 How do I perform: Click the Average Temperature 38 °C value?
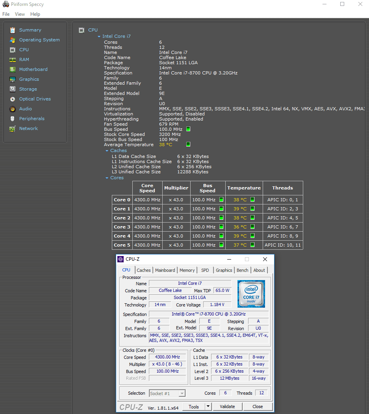165,145
